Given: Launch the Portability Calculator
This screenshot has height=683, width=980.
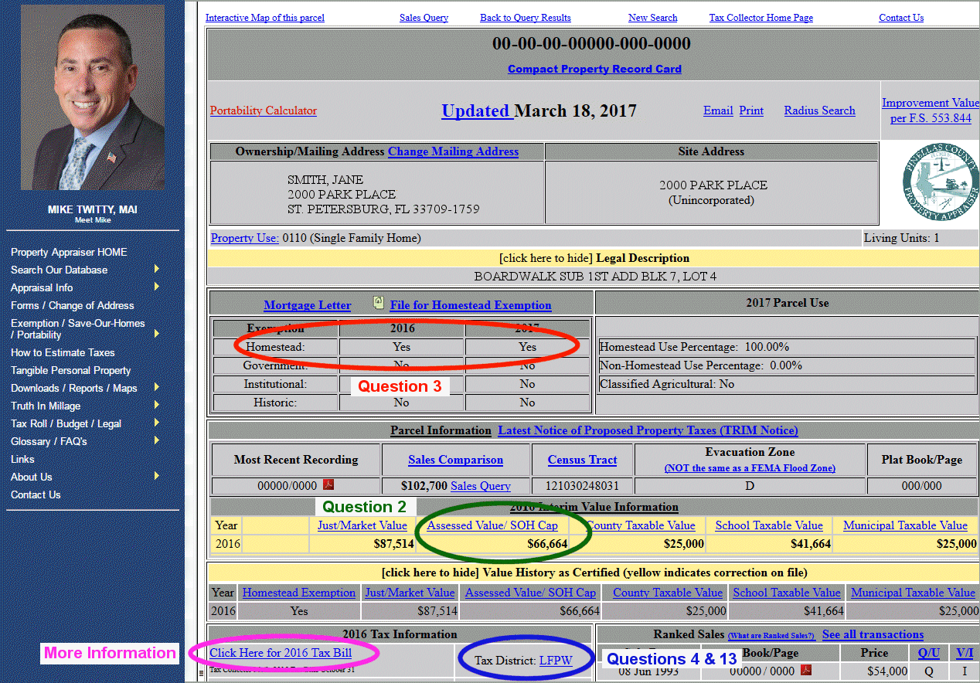Looking at the screenshot, I should click(x=264, y=110).
